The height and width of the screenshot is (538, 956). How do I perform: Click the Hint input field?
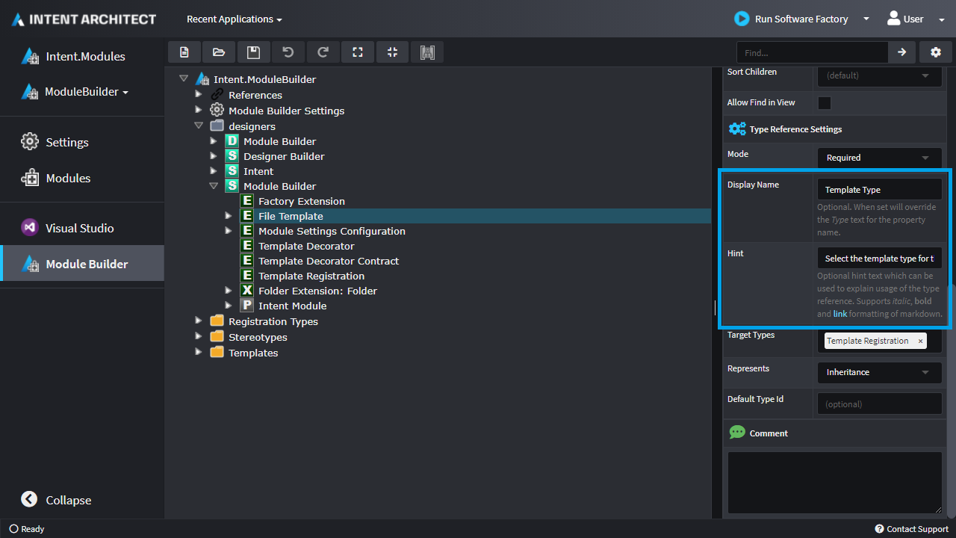coord(879,258)
